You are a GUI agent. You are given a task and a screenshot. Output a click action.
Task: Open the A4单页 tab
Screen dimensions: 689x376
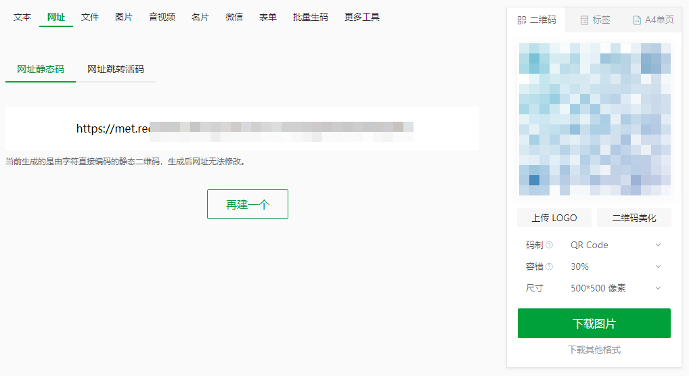[x=653, y=20]
